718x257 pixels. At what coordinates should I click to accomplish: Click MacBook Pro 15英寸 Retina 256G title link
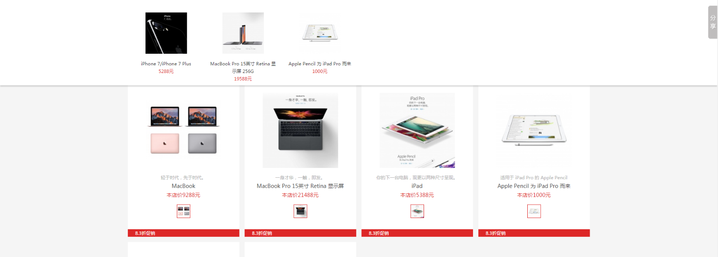pos(243,68)
